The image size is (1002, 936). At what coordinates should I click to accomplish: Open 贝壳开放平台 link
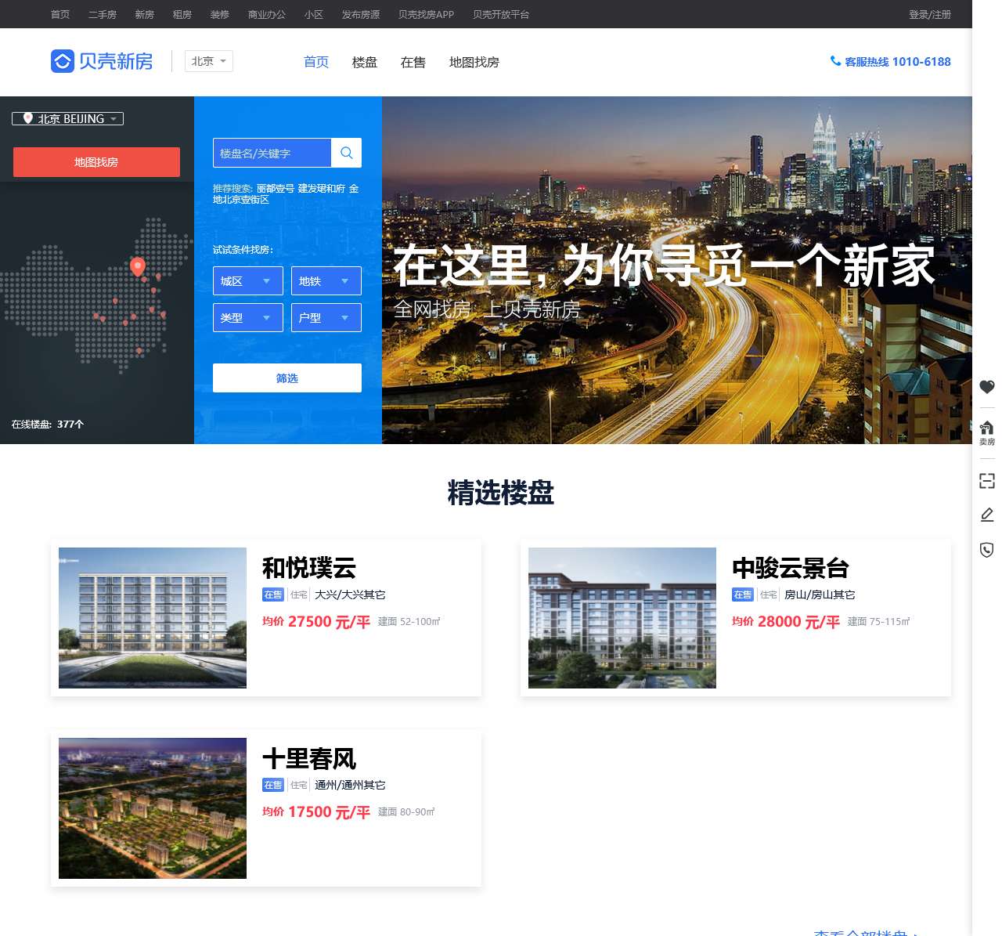click(x=501, y=14)
